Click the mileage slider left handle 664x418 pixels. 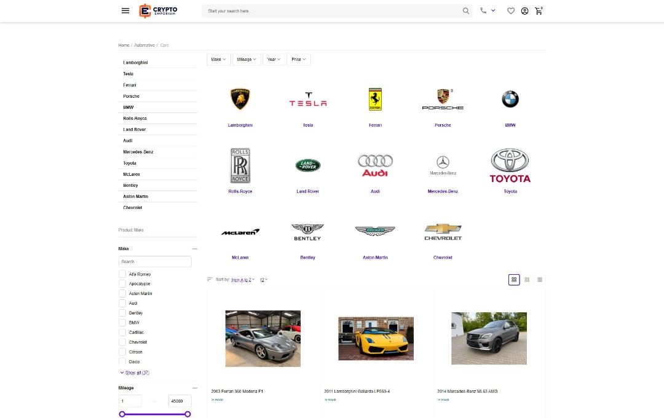point(122,414)
